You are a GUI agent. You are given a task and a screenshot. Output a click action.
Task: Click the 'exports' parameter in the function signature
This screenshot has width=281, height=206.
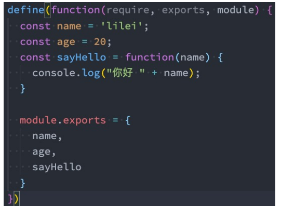(x=183, y=11)
